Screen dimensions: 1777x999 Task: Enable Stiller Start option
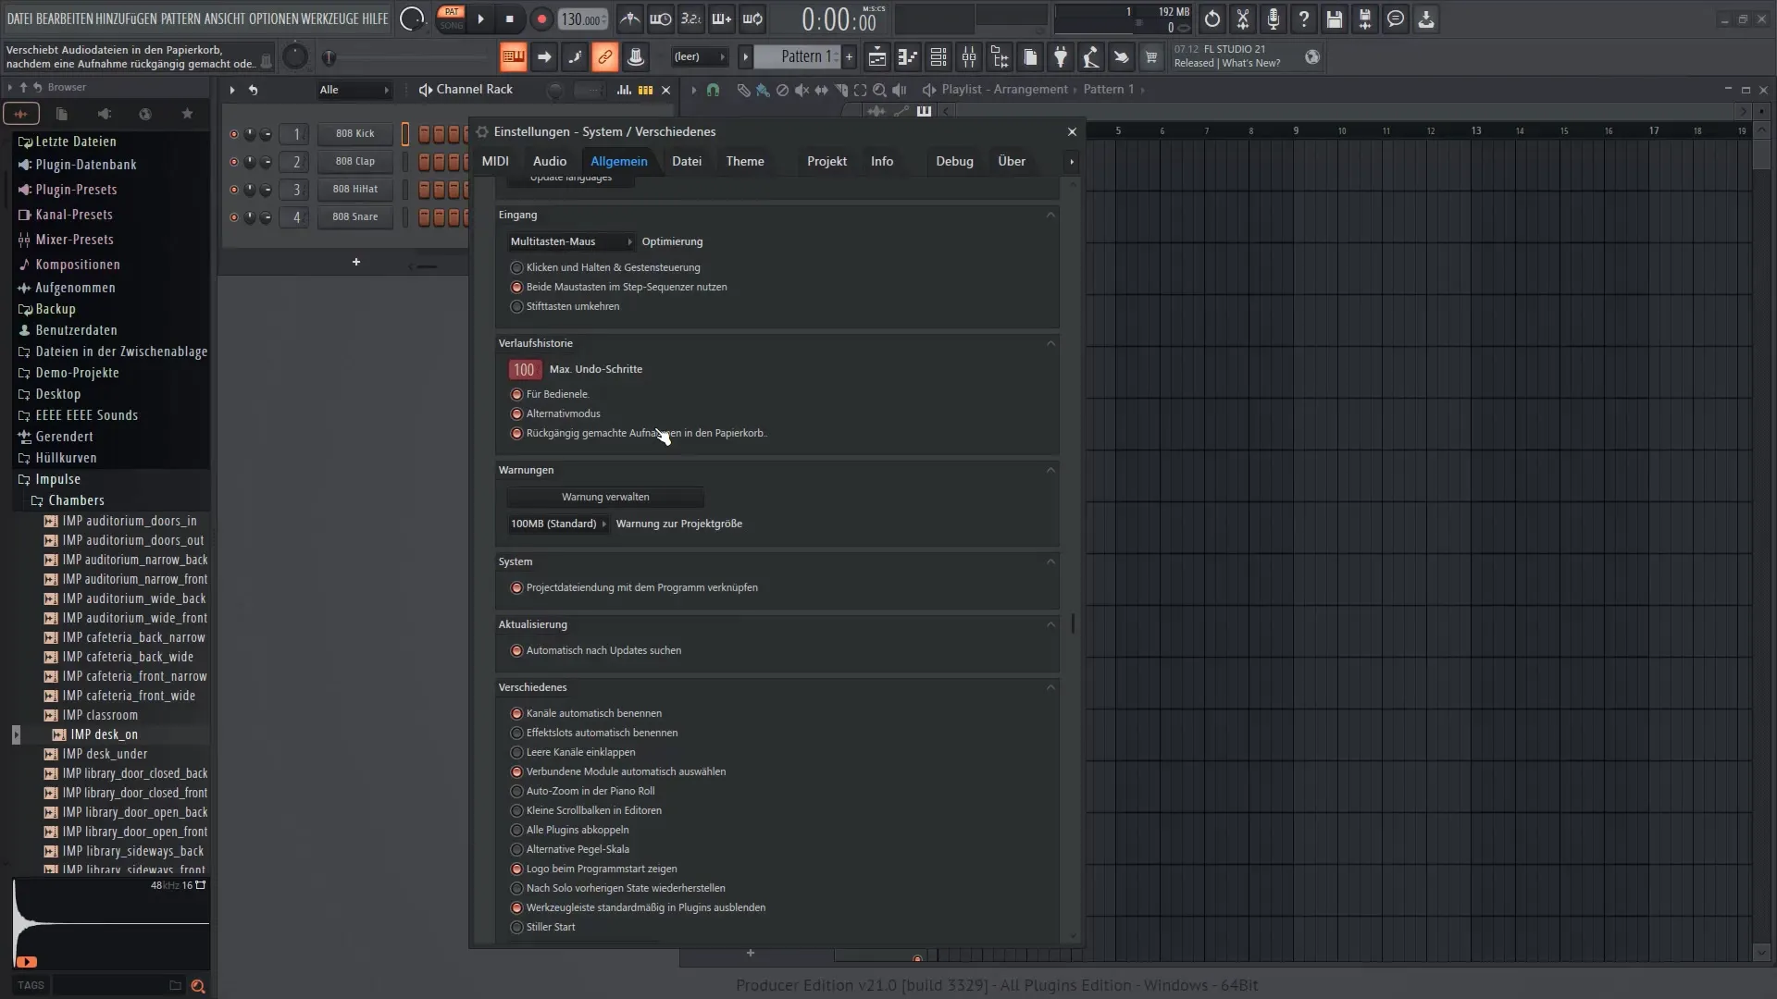tap(516, 926)
